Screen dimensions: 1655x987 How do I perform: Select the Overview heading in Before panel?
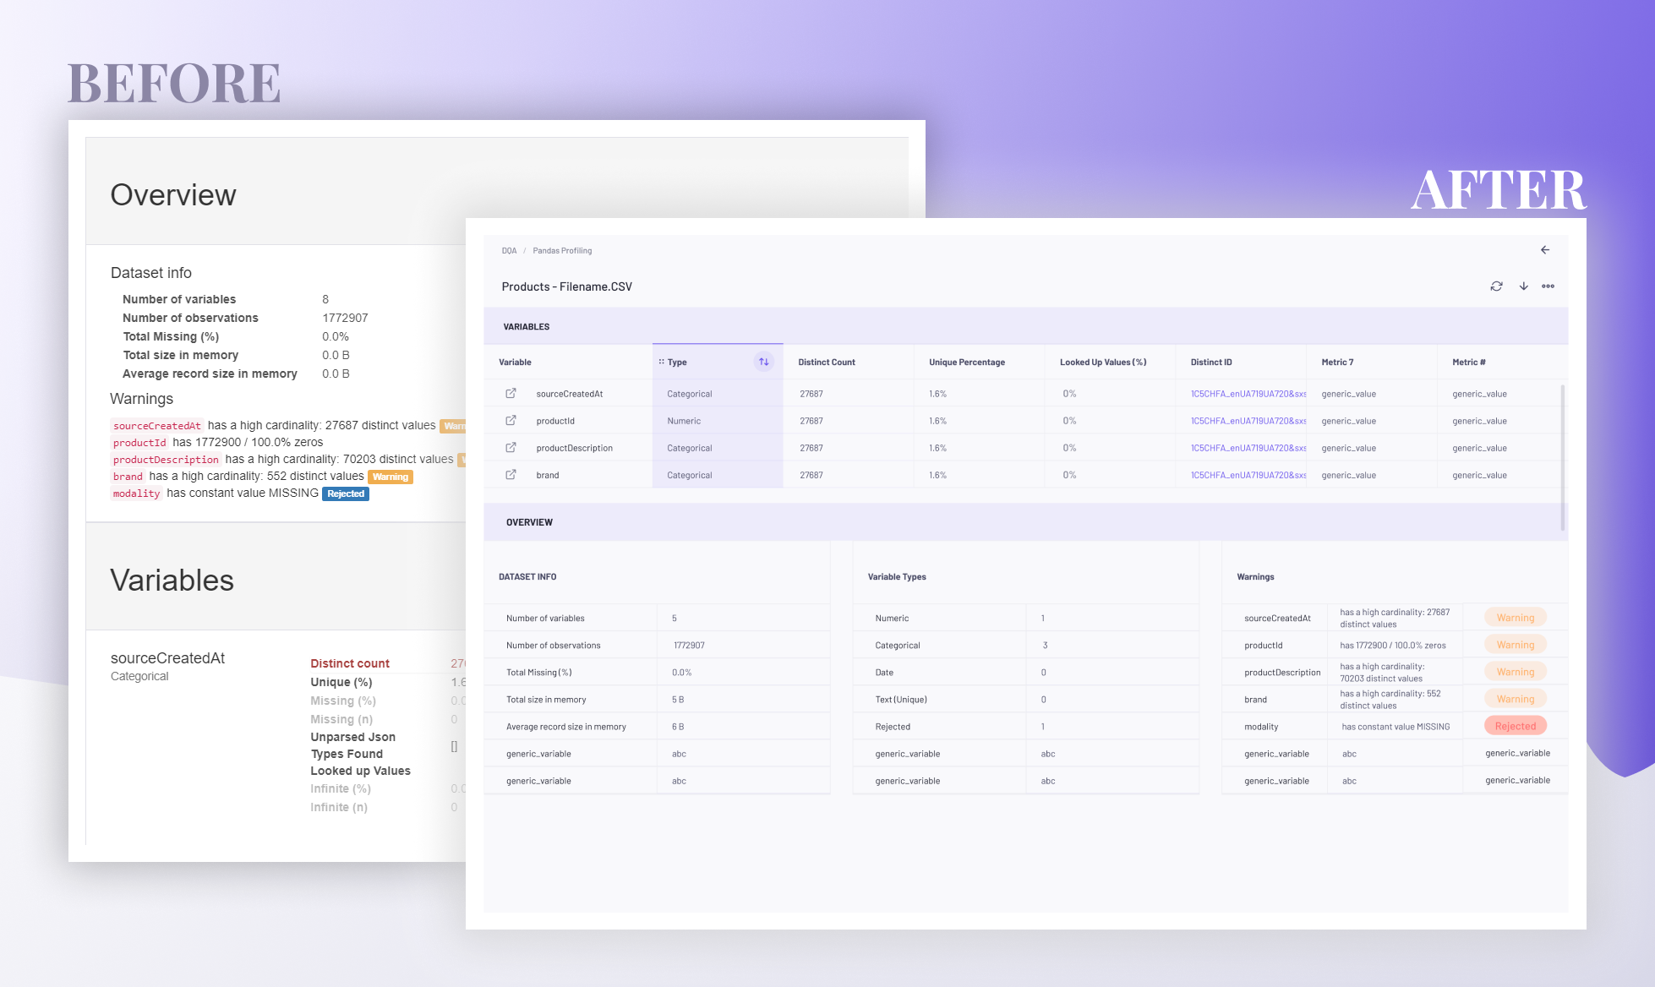[x=173, y=195]
